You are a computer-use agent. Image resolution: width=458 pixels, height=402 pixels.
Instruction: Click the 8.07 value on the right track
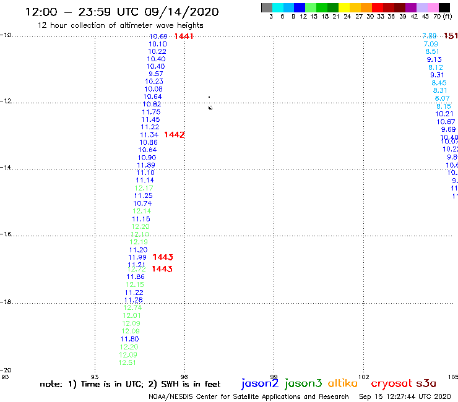(x=443, y=98)
